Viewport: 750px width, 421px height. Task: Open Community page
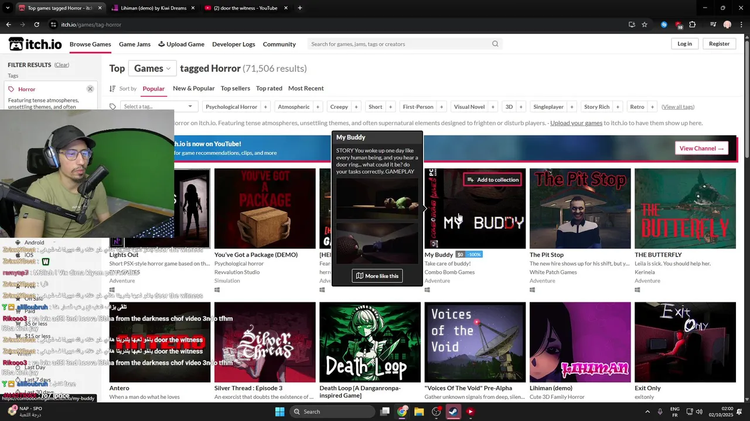pyautogui.click(x=279, y=44)
